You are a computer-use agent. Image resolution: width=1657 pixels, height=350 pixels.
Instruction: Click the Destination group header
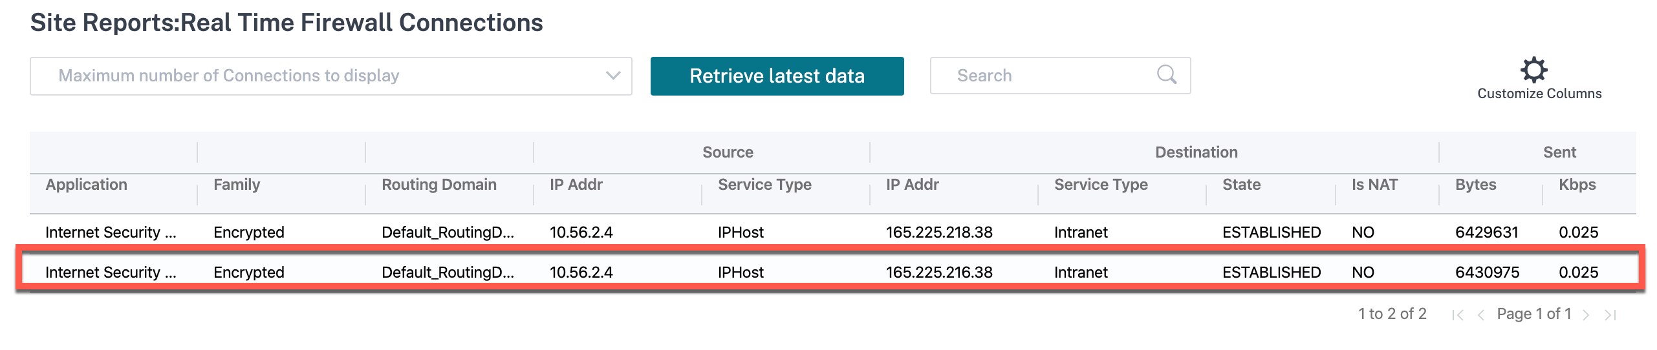(1197, 152)
